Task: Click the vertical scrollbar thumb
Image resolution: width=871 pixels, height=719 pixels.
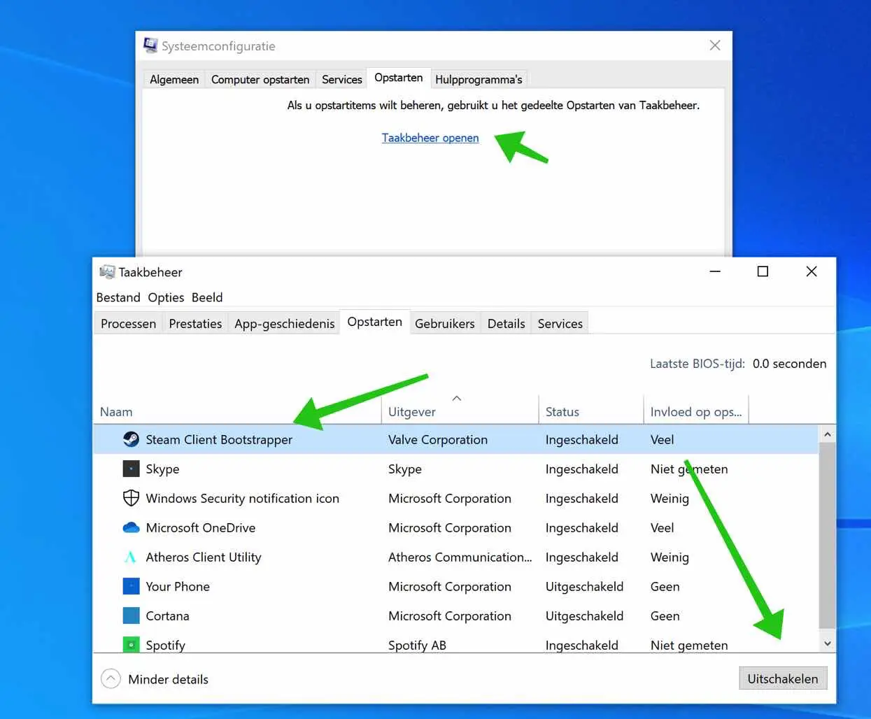Action: pos(827,536)
